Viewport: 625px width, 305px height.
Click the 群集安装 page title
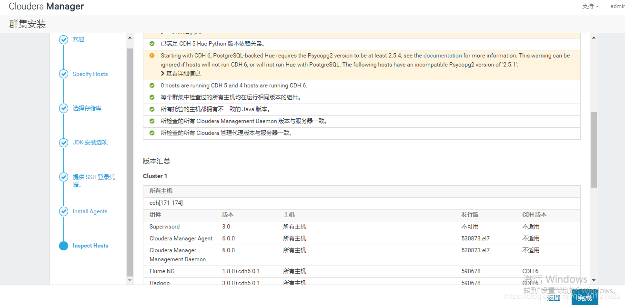point(27,24)
